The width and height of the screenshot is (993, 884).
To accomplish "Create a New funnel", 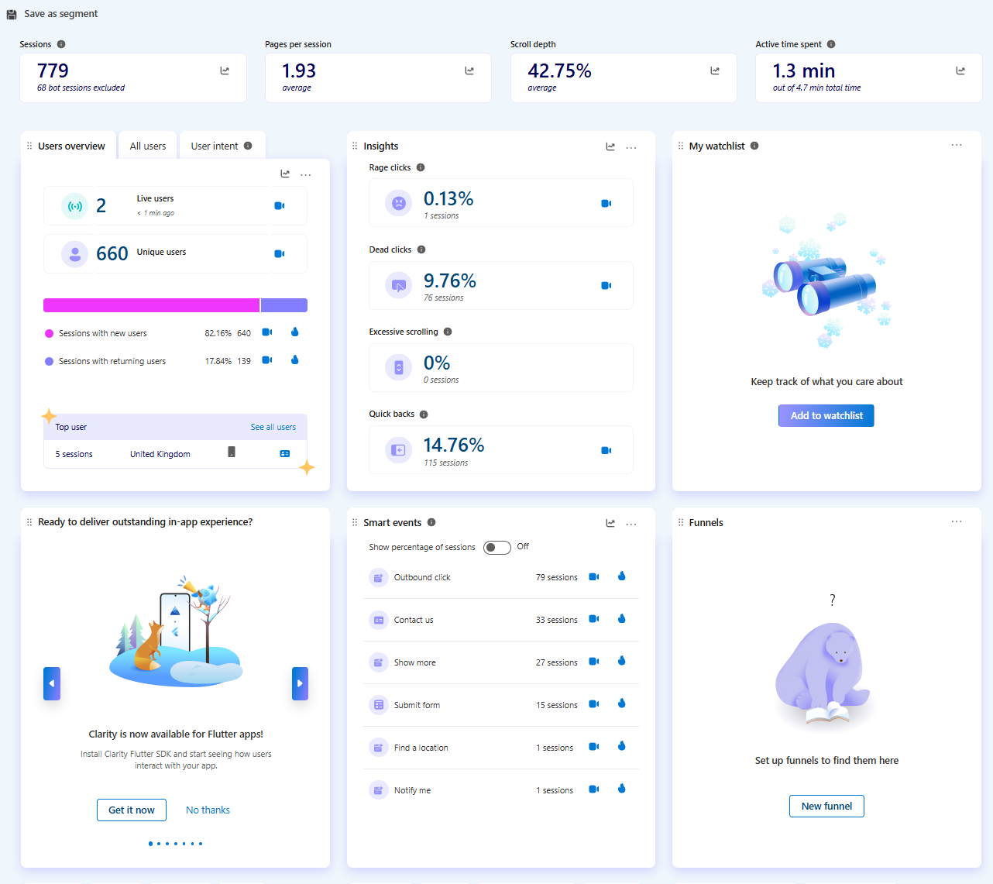I will [826, 806].
